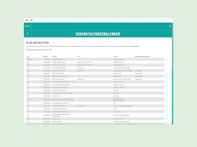Click the green window maximize dot
197x147 pixels.
(32, 20)
